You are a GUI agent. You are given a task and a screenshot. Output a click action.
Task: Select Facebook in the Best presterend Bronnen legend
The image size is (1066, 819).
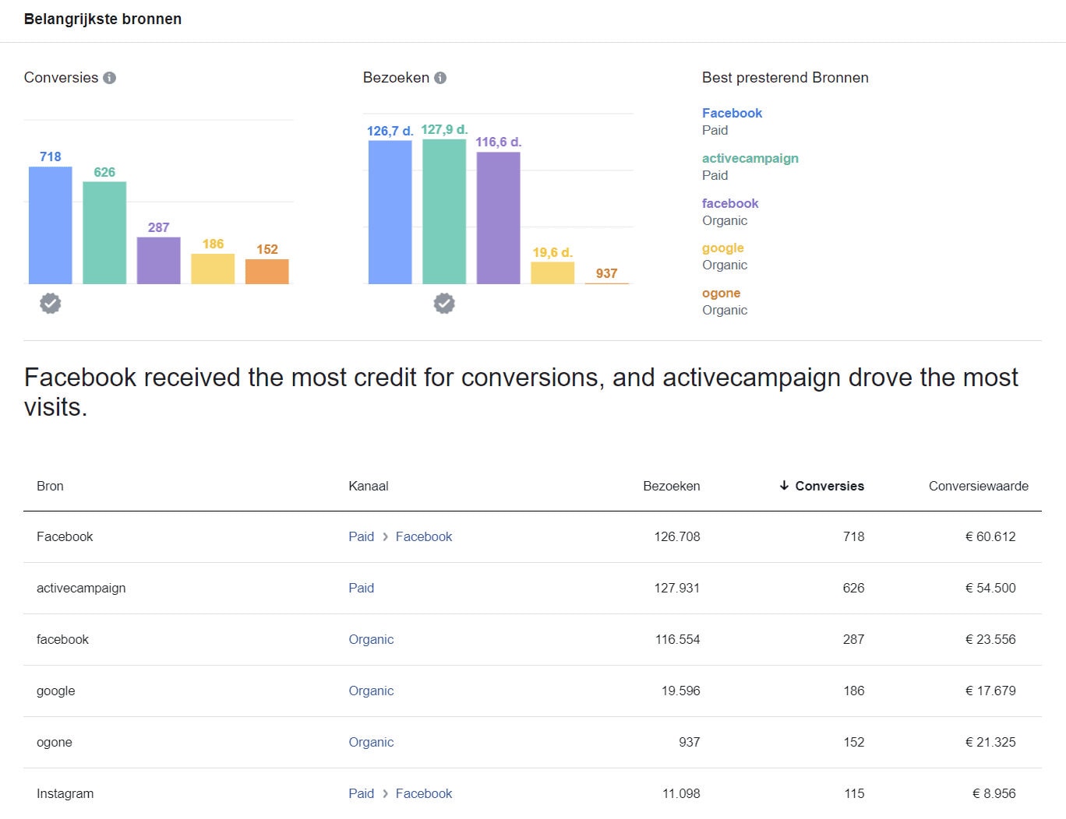732,113
